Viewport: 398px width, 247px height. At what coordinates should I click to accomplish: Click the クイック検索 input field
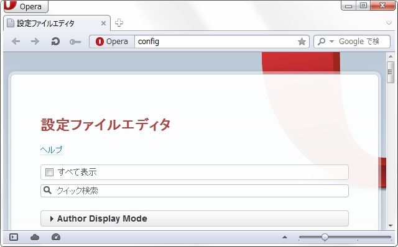(x=195, y=191)
